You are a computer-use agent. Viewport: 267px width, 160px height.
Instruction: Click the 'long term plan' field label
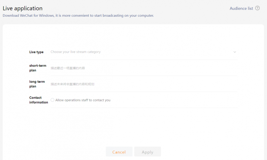click(x=37, y=84)
